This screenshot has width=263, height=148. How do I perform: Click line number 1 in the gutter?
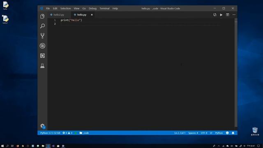[x=55, y=20]
